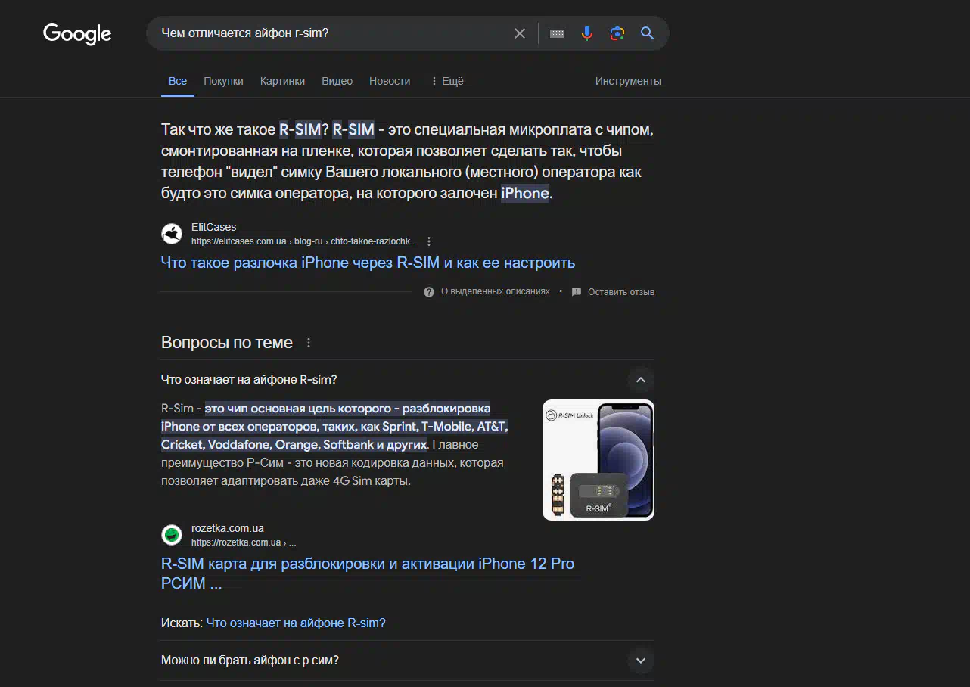This screenshot has width=970, height=687.
Task: Open Инструменты search tools
Action: click(x=628, y=81)
